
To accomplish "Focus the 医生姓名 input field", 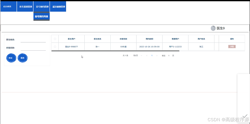I will coord(33,40).
